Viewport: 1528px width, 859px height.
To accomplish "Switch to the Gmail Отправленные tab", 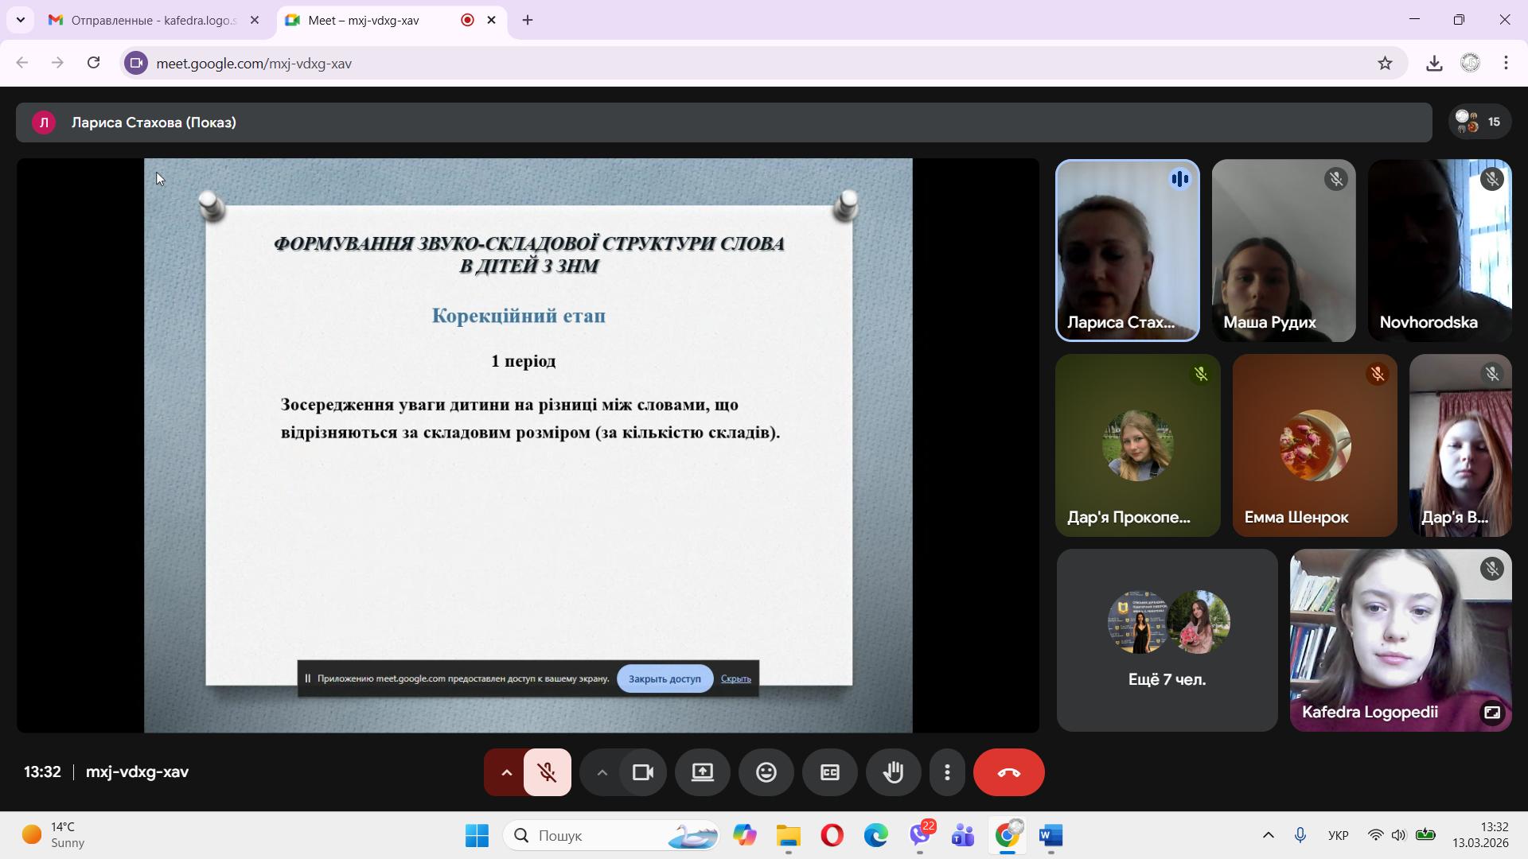I will [x=153, y=21].
